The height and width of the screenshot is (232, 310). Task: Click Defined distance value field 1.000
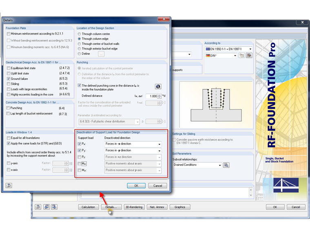151,96
